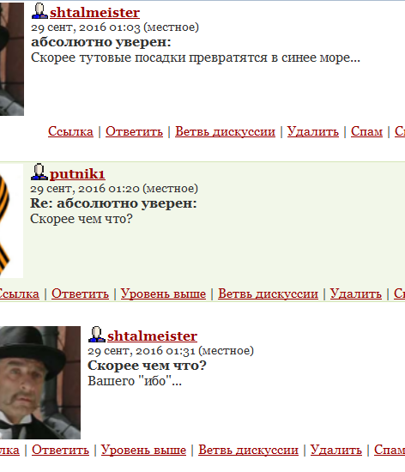Screen dimensions: 405x472
Task: Click Ответить under putnik1's comment
Action: (x=80, y=293)
